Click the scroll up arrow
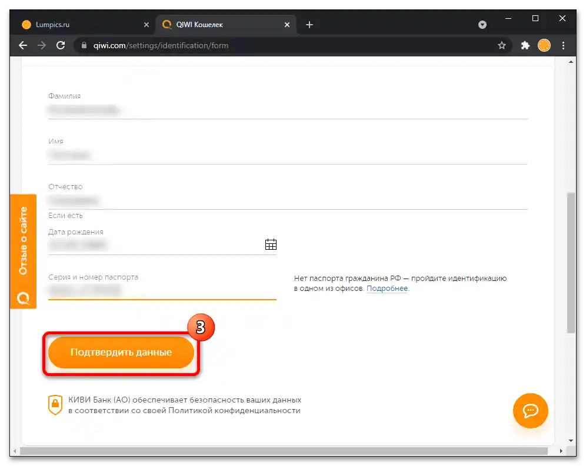586x466 pixels. point(571,62)
